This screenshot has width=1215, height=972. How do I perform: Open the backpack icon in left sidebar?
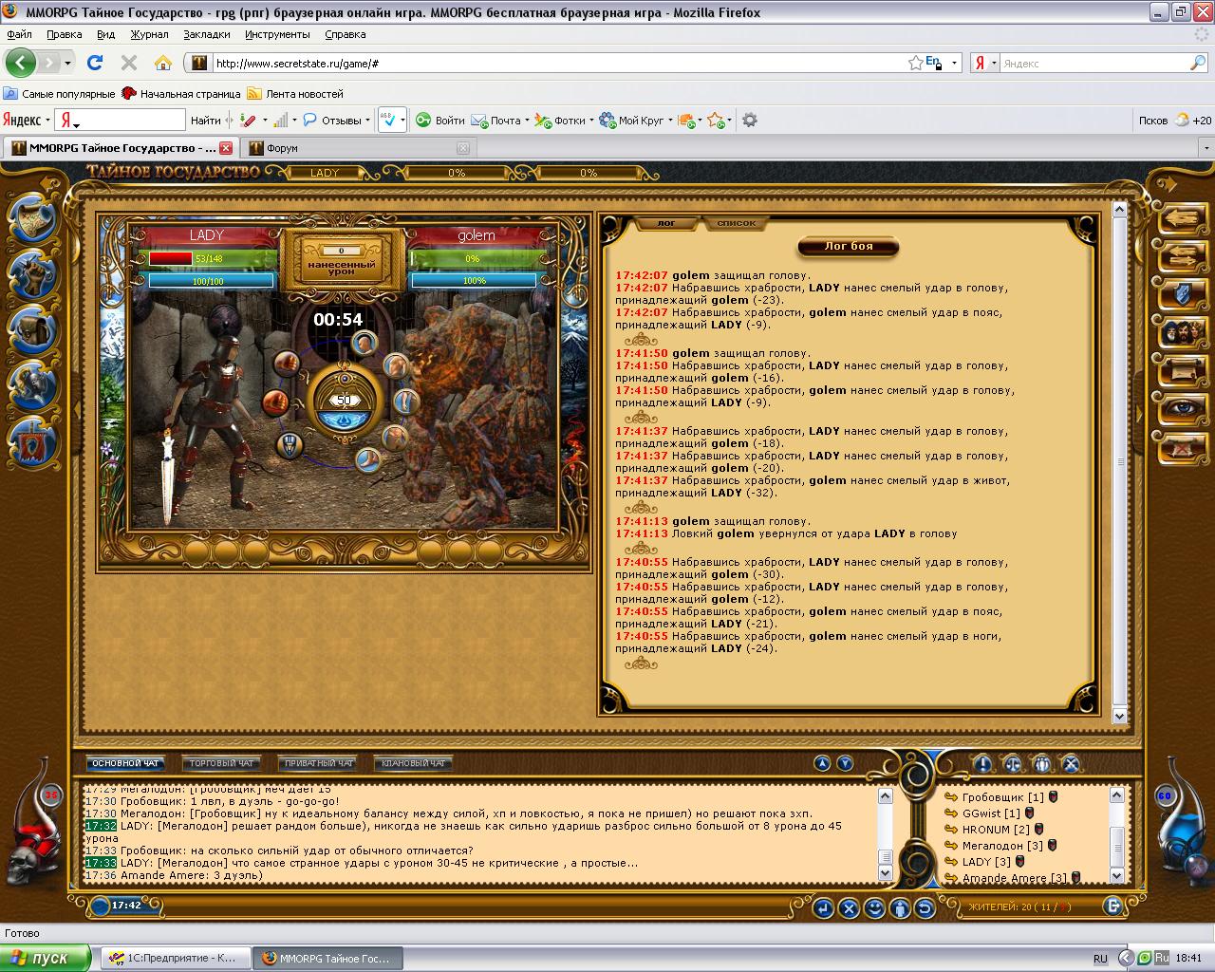(34, 329)
